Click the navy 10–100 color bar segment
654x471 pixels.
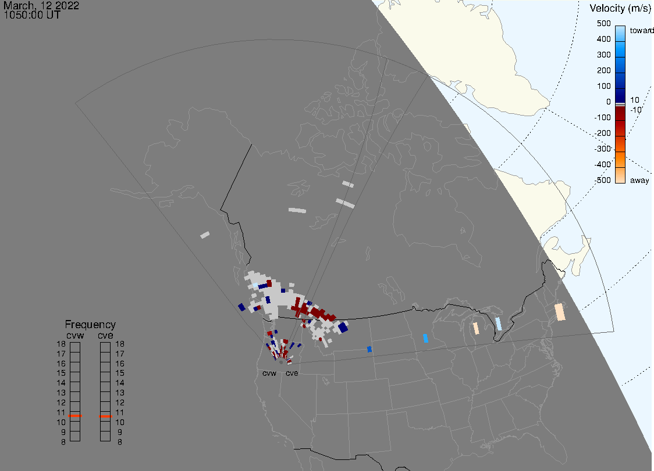point(620,95)
